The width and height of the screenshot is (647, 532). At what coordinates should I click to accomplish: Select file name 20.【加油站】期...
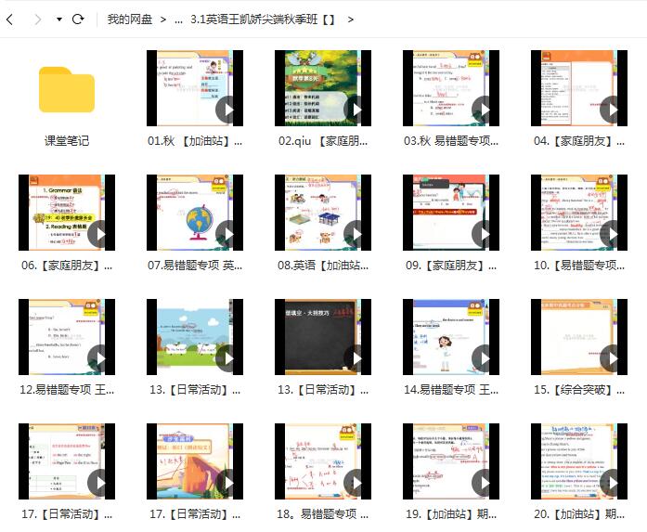579,513
